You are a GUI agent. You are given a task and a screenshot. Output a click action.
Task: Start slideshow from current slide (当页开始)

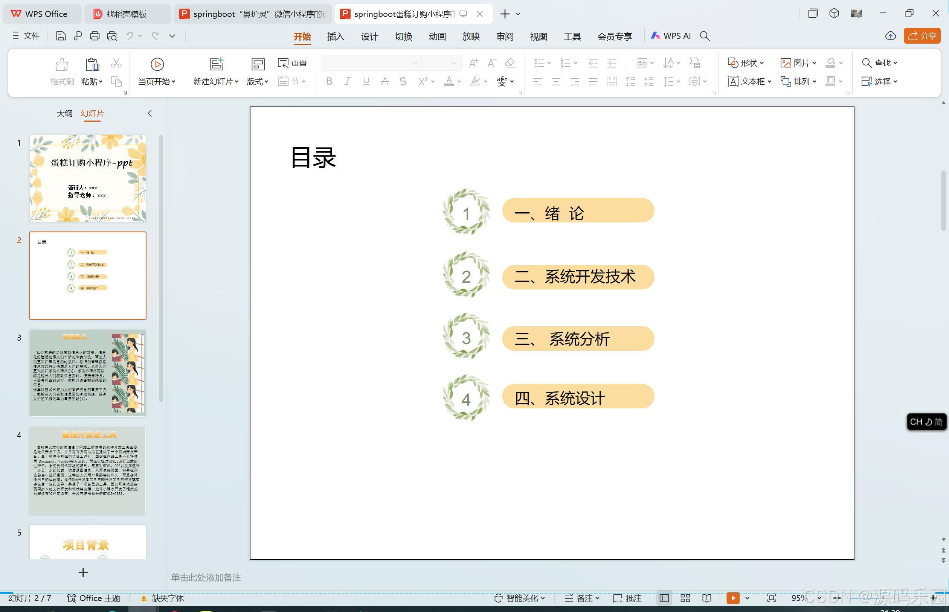[x=157, y=72]
